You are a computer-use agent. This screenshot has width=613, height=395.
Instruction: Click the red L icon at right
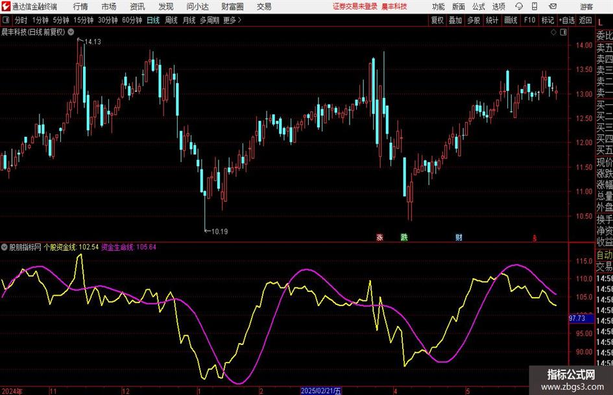pyautogui.click(x=600, y=22)
